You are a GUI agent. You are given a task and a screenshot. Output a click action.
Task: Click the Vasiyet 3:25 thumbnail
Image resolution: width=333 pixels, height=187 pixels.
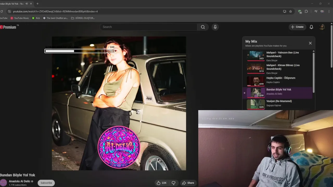[x=255, y=104]
